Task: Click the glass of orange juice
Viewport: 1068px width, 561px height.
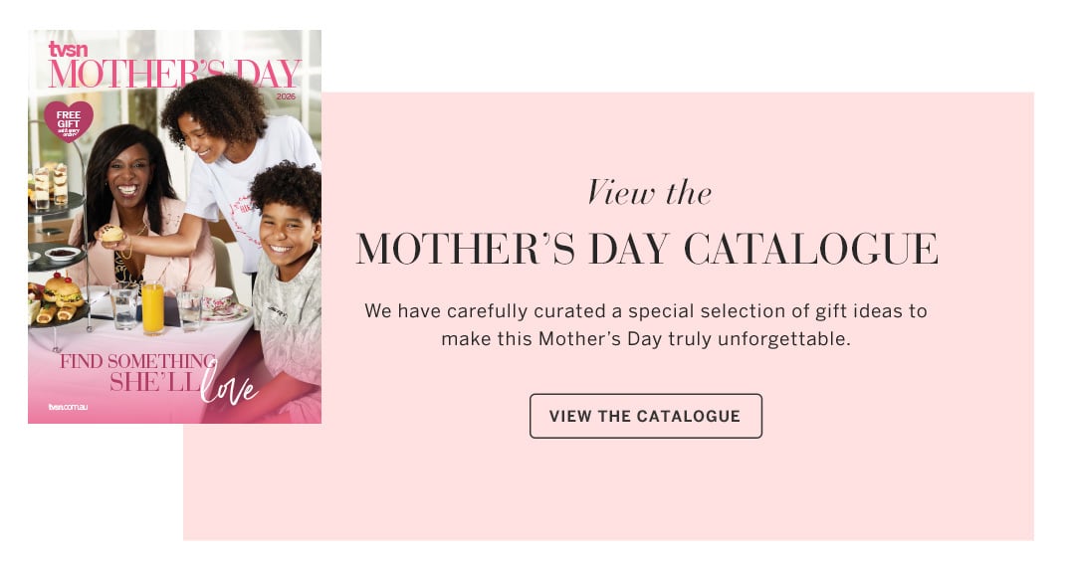Action: pyautogui.click(x=152, y=307)
